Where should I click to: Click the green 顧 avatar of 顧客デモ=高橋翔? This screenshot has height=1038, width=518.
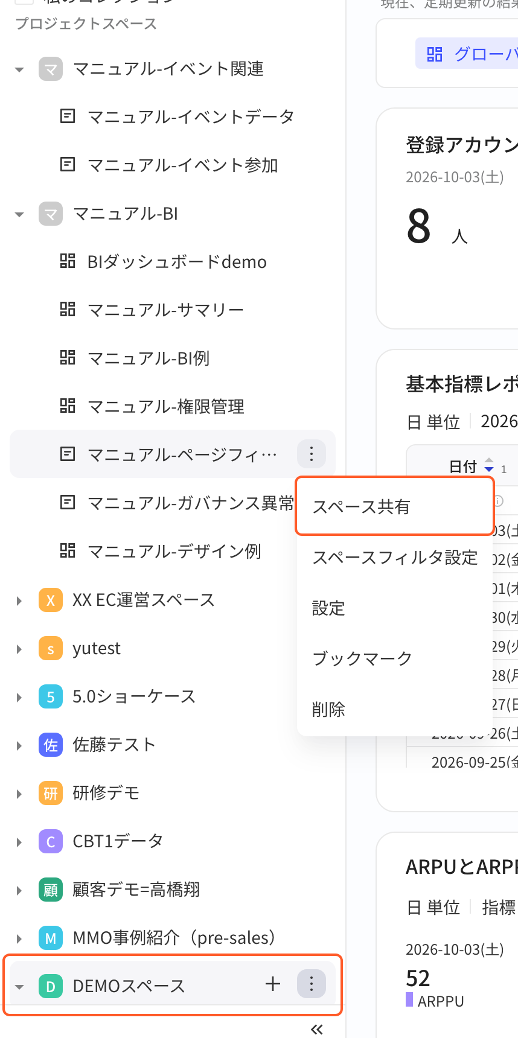click(x=51, y=890)
